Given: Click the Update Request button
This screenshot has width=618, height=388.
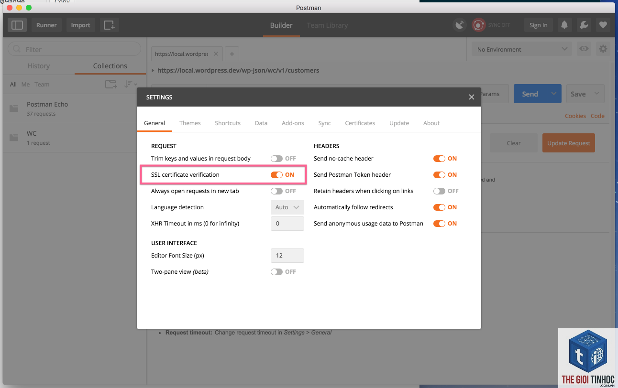Looking at the screenshot, I should coord(568,143).
